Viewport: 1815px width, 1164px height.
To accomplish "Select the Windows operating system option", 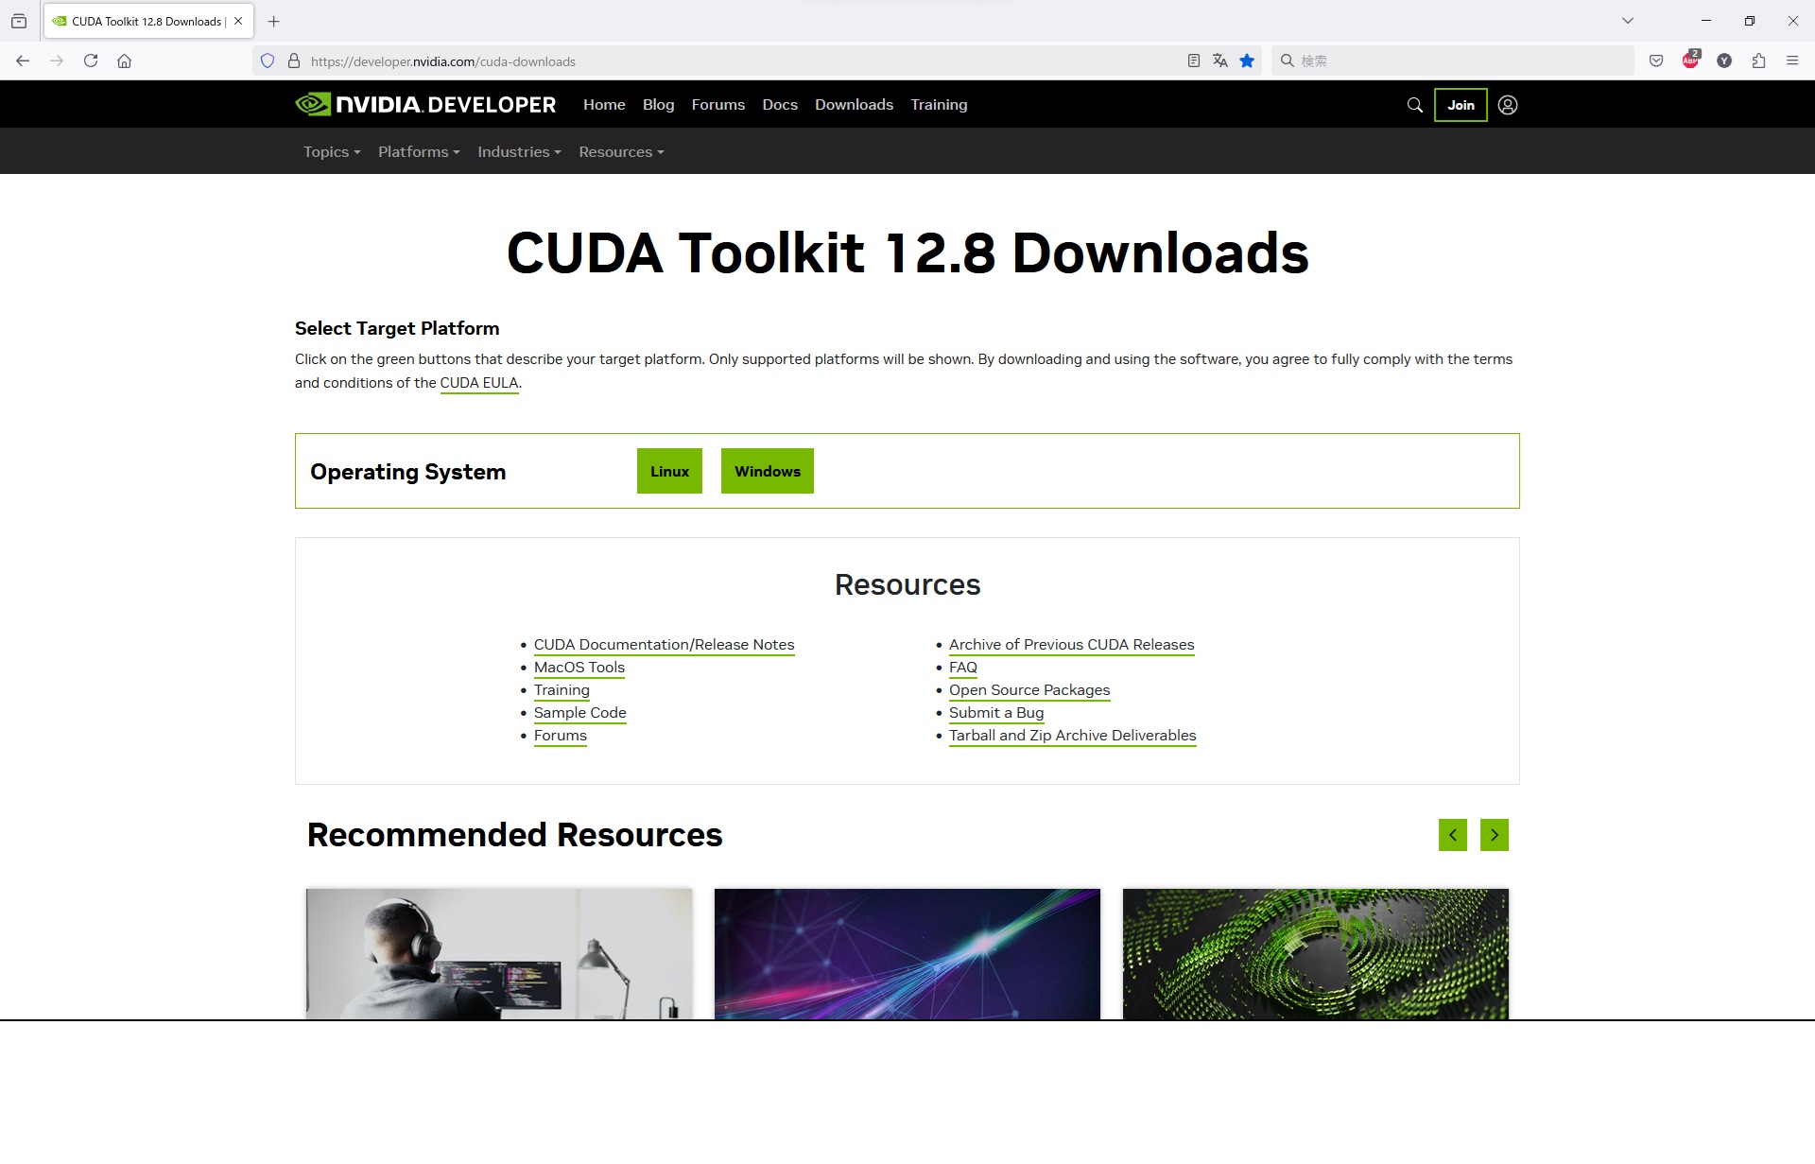I will coord(767,471).
